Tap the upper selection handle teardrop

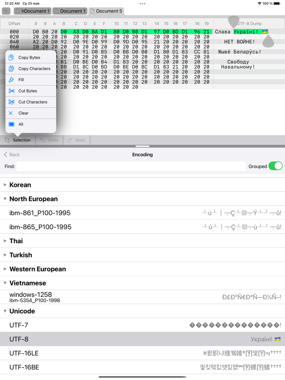pyautogui.click(x=234, y=22)
